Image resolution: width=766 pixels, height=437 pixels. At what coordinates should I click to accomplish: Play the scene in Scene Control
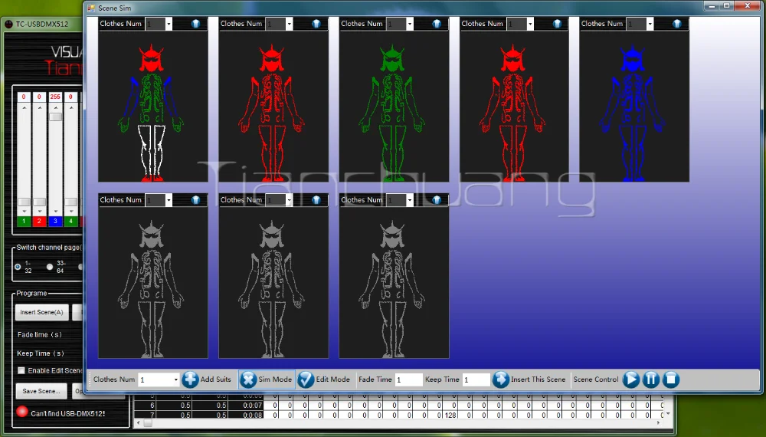(631, 379)
